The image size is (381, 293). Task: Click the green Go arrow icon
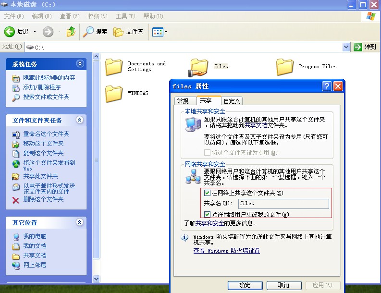(x=357, y=47)
